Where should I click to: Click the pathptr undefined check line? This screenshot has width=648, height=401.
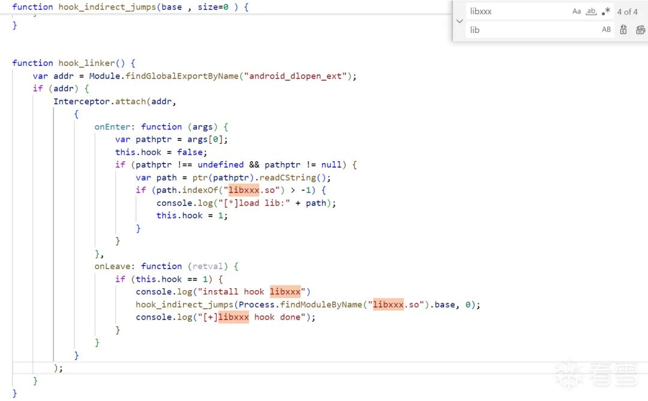236,165
